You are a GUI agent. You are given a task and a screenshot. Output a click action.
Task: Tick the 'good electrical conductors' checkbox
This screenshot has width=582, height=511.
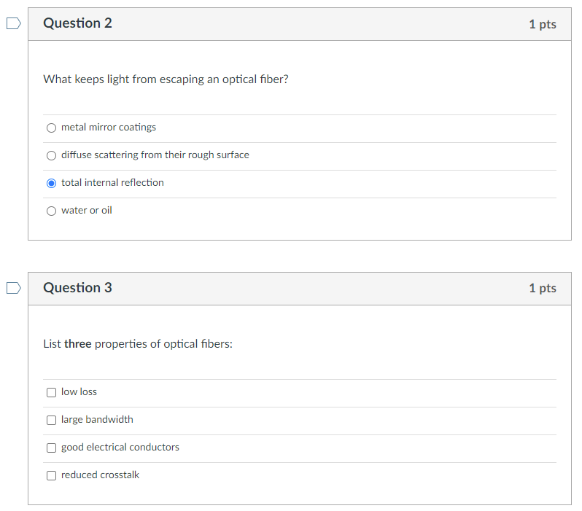[51, 448]
